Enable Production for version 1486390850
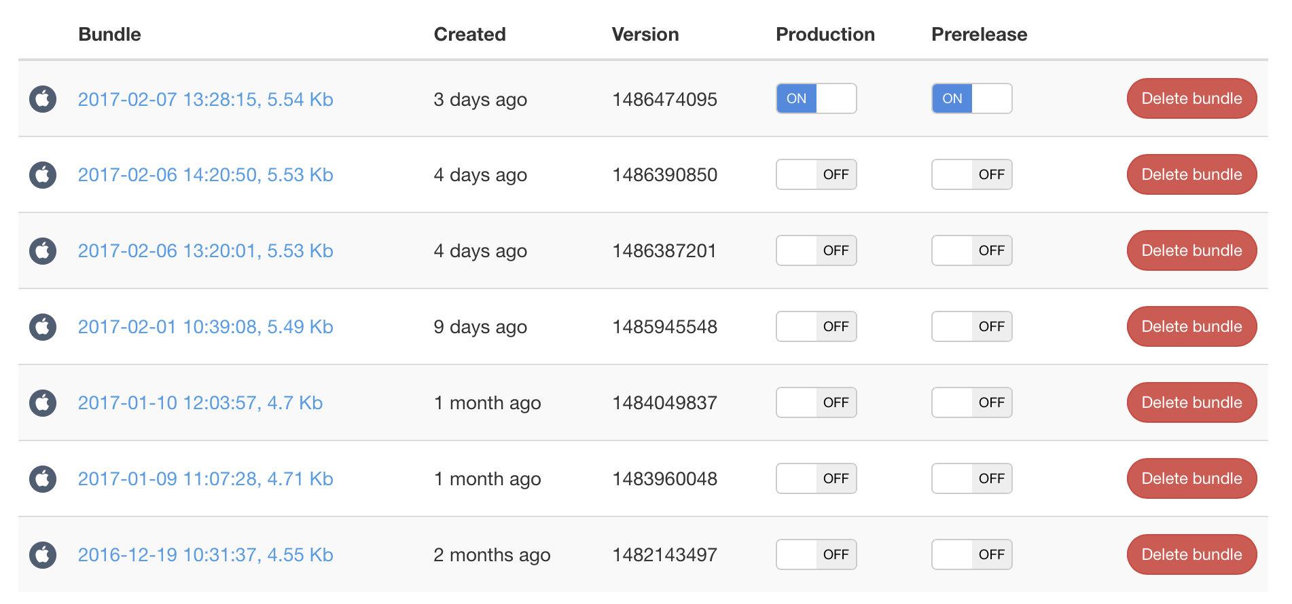The width and height of the screenshot is (1292, 604). tap(816, 175)
